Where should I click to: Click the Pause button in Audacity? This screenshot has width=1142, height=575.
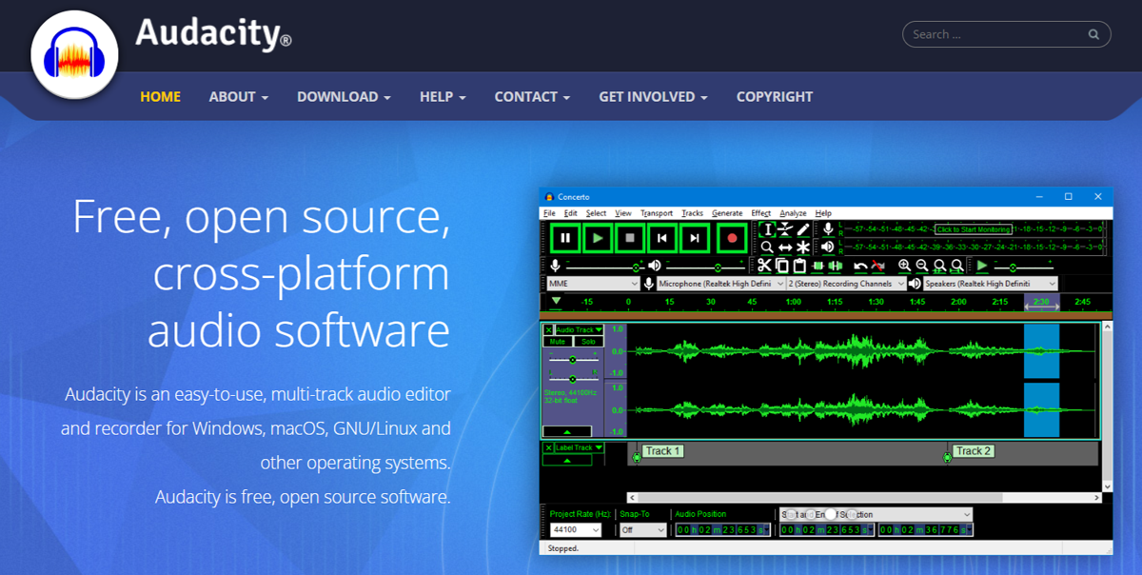click(565, 238)
